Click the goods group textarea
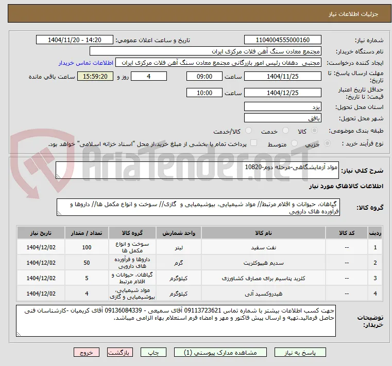Image resolution: width=392 pixels, height=366 pixels. click(x=198, y=207)
